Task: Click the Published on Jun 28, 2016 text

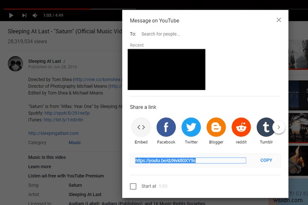Action: [x=53, y=67]
